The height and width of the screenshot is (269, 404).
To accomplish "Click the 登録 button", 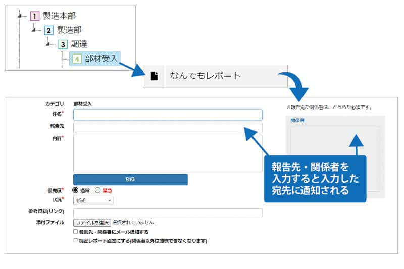I will click(130, 179).
